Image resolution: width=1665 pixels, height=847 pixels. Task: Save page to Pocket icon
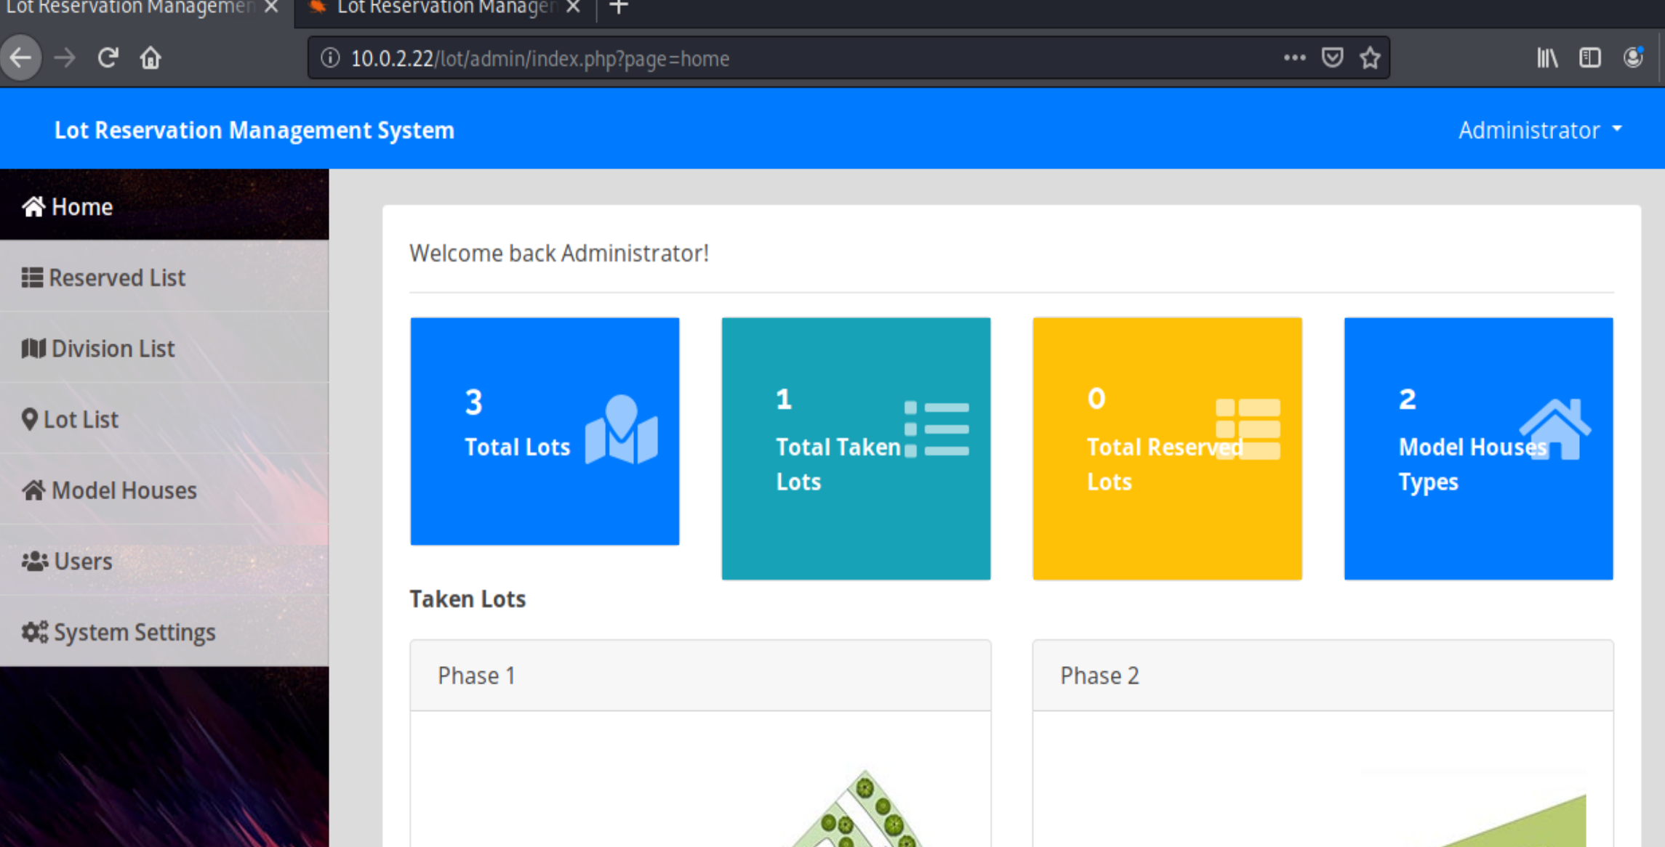pos(1332,58)
